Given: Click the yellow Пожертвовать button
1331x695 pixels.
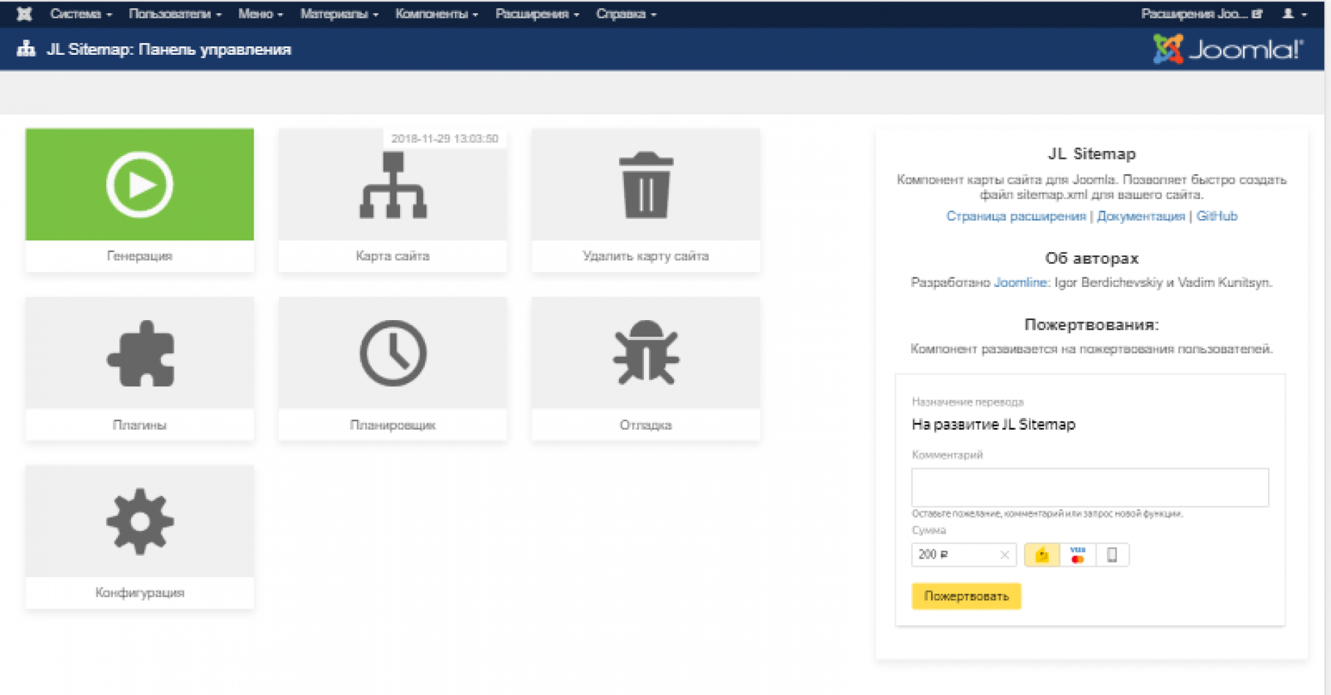Looking at the screenshot, I should (966, 596).
